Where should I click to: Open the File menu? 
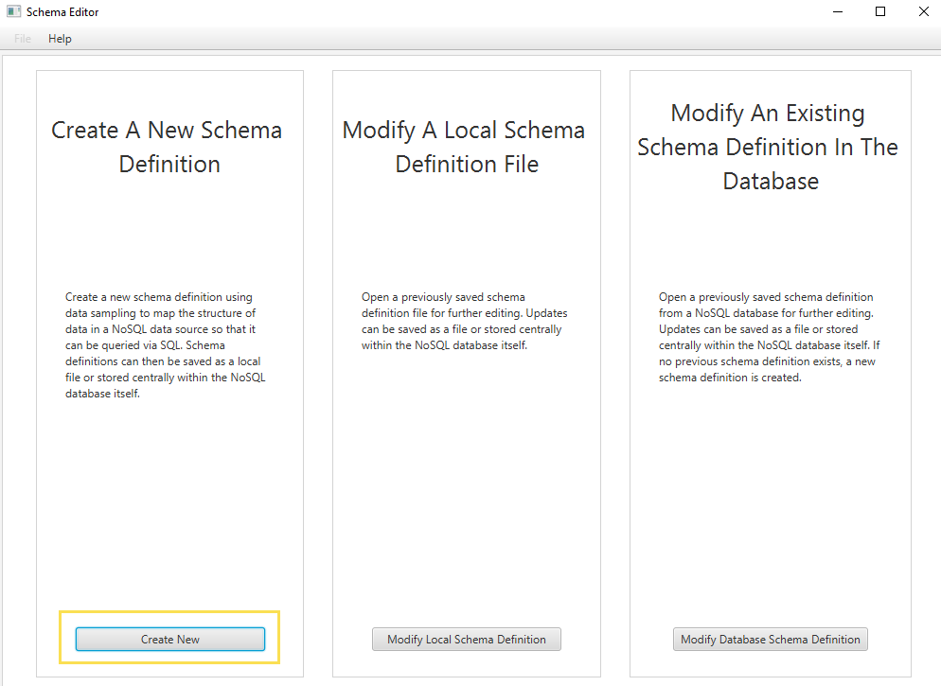click(23, 39)
